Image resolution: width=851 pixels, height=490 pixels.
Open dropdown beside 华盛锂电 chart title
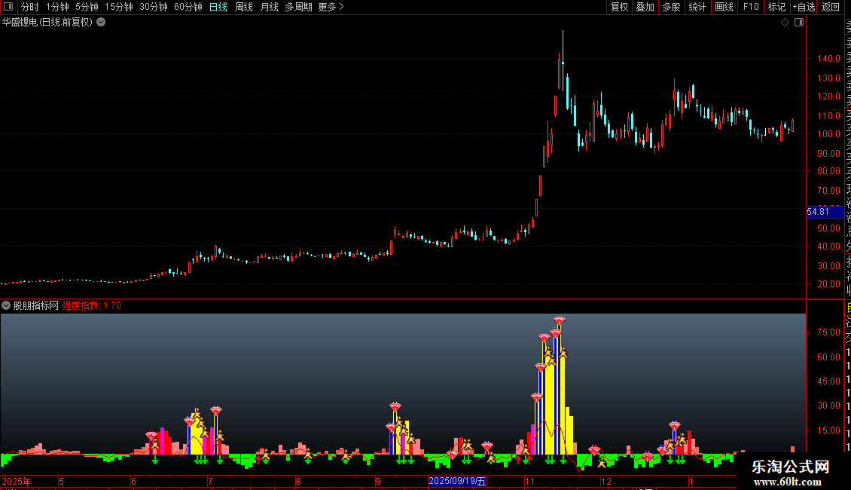click(101, 23)
